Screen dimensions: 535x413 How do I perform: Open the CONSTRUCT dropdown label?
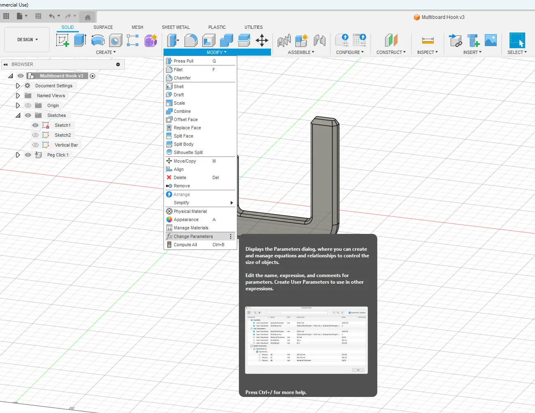click(x=391, y=52)
